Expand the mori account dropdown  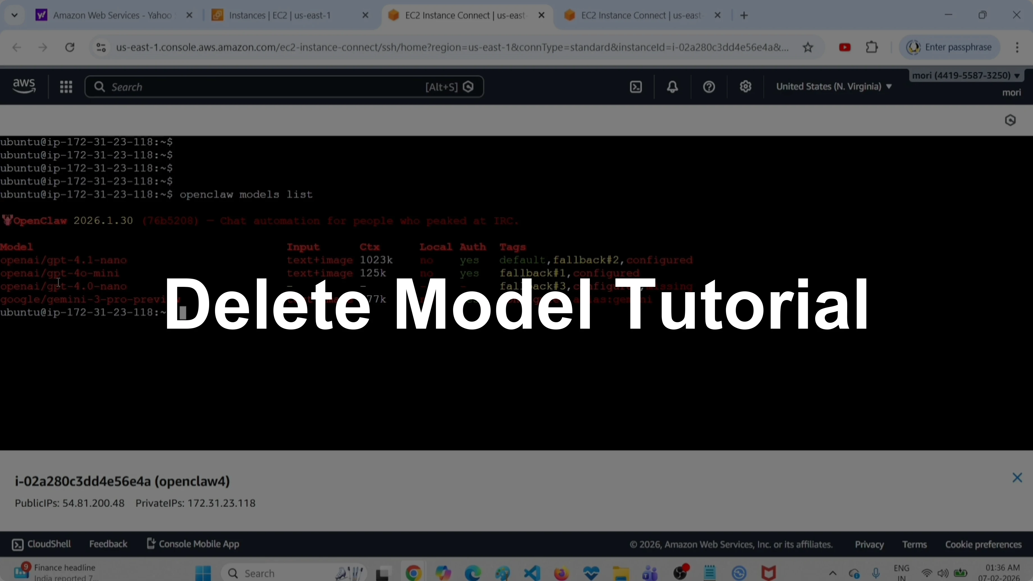pyautogui.click(x=966, y=76)
